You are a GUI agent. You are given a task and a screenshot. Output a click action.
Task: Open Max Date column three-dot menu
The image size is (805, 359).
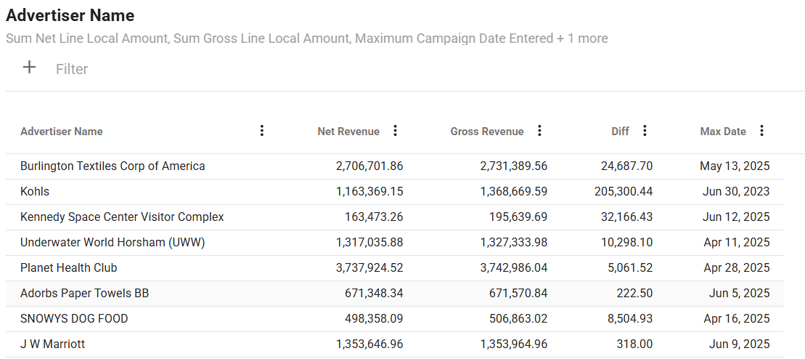click(x=761, y=131)
